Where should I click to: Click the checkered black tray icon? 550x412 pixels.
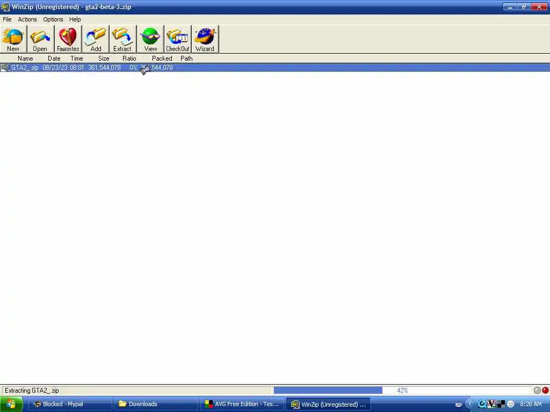pyautogui.click(x=501, y=404)
